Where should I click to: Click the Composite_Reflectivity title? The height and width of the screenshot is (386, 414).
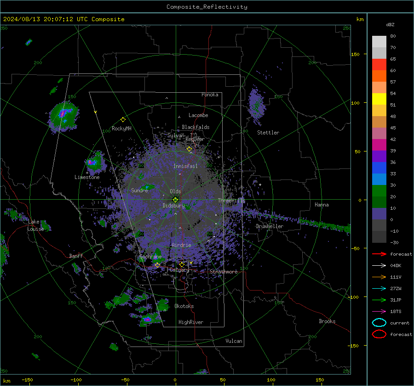[x=207, y=7]
